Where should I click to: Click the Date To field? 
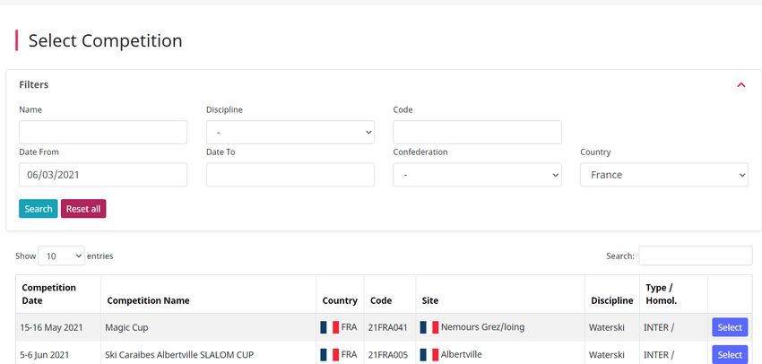coord(290,175)
